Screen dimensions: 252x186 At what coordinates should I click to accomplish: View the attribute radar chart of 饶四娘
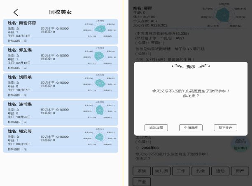[x=99, y=84]
